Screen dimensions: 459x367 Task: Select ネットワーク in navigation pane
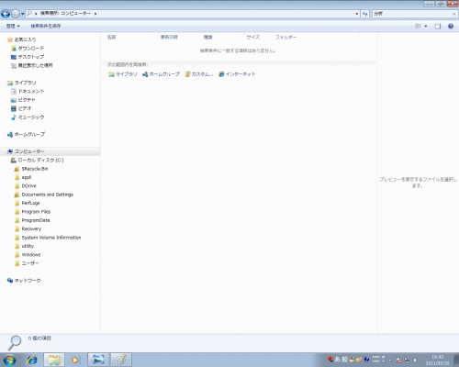point(24,281)
